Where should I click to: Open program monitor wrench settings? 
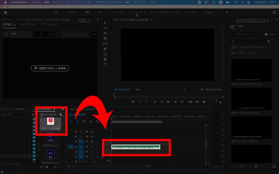202,90
